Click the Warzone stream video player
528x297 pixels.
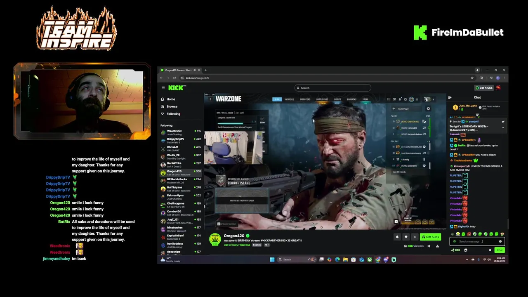point(326,162)
